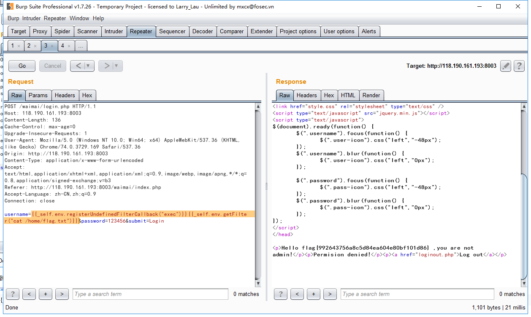This screenshot has height=317, width=531.
Task: Click the response search help icon
Action: click(x=281, y=294)
